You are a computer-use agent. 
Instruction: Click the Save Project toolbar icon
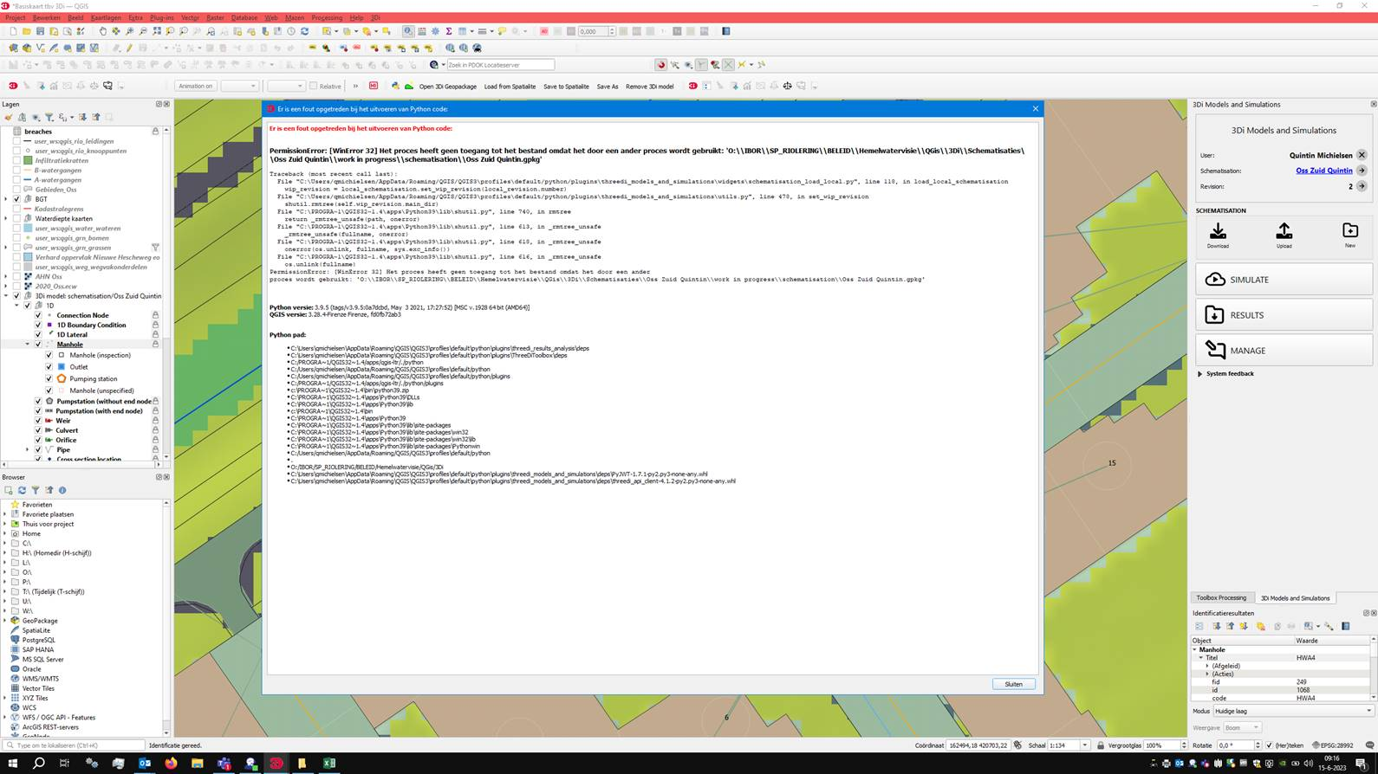pos(40,31)
